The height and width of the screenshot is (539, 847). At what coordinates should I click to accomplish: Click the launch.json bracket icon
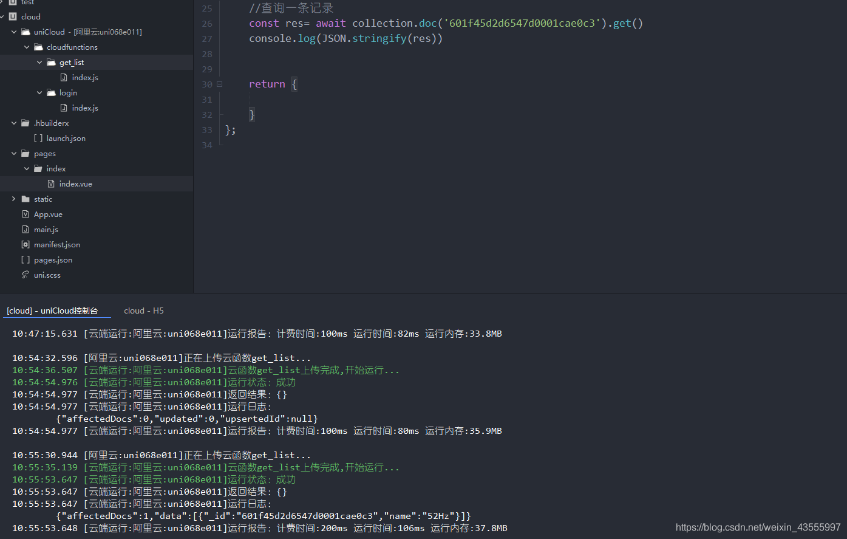38,139
